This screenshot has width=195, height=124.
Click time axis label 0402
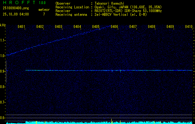click(40, 26)
